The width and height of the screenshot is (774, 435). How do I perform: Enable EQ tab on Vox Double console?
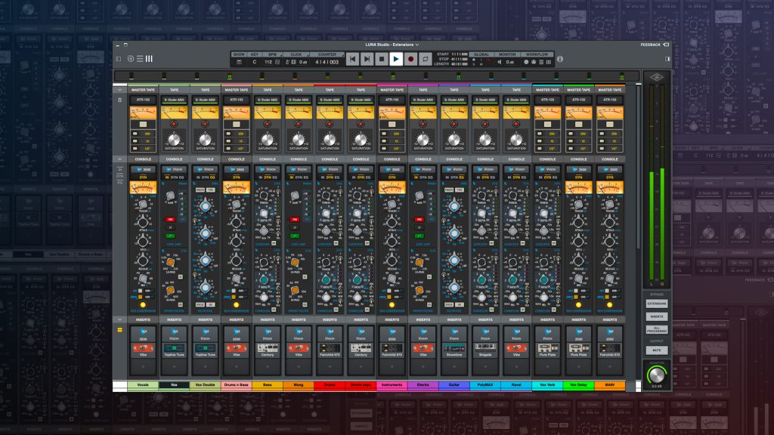(x=212, y=177)
